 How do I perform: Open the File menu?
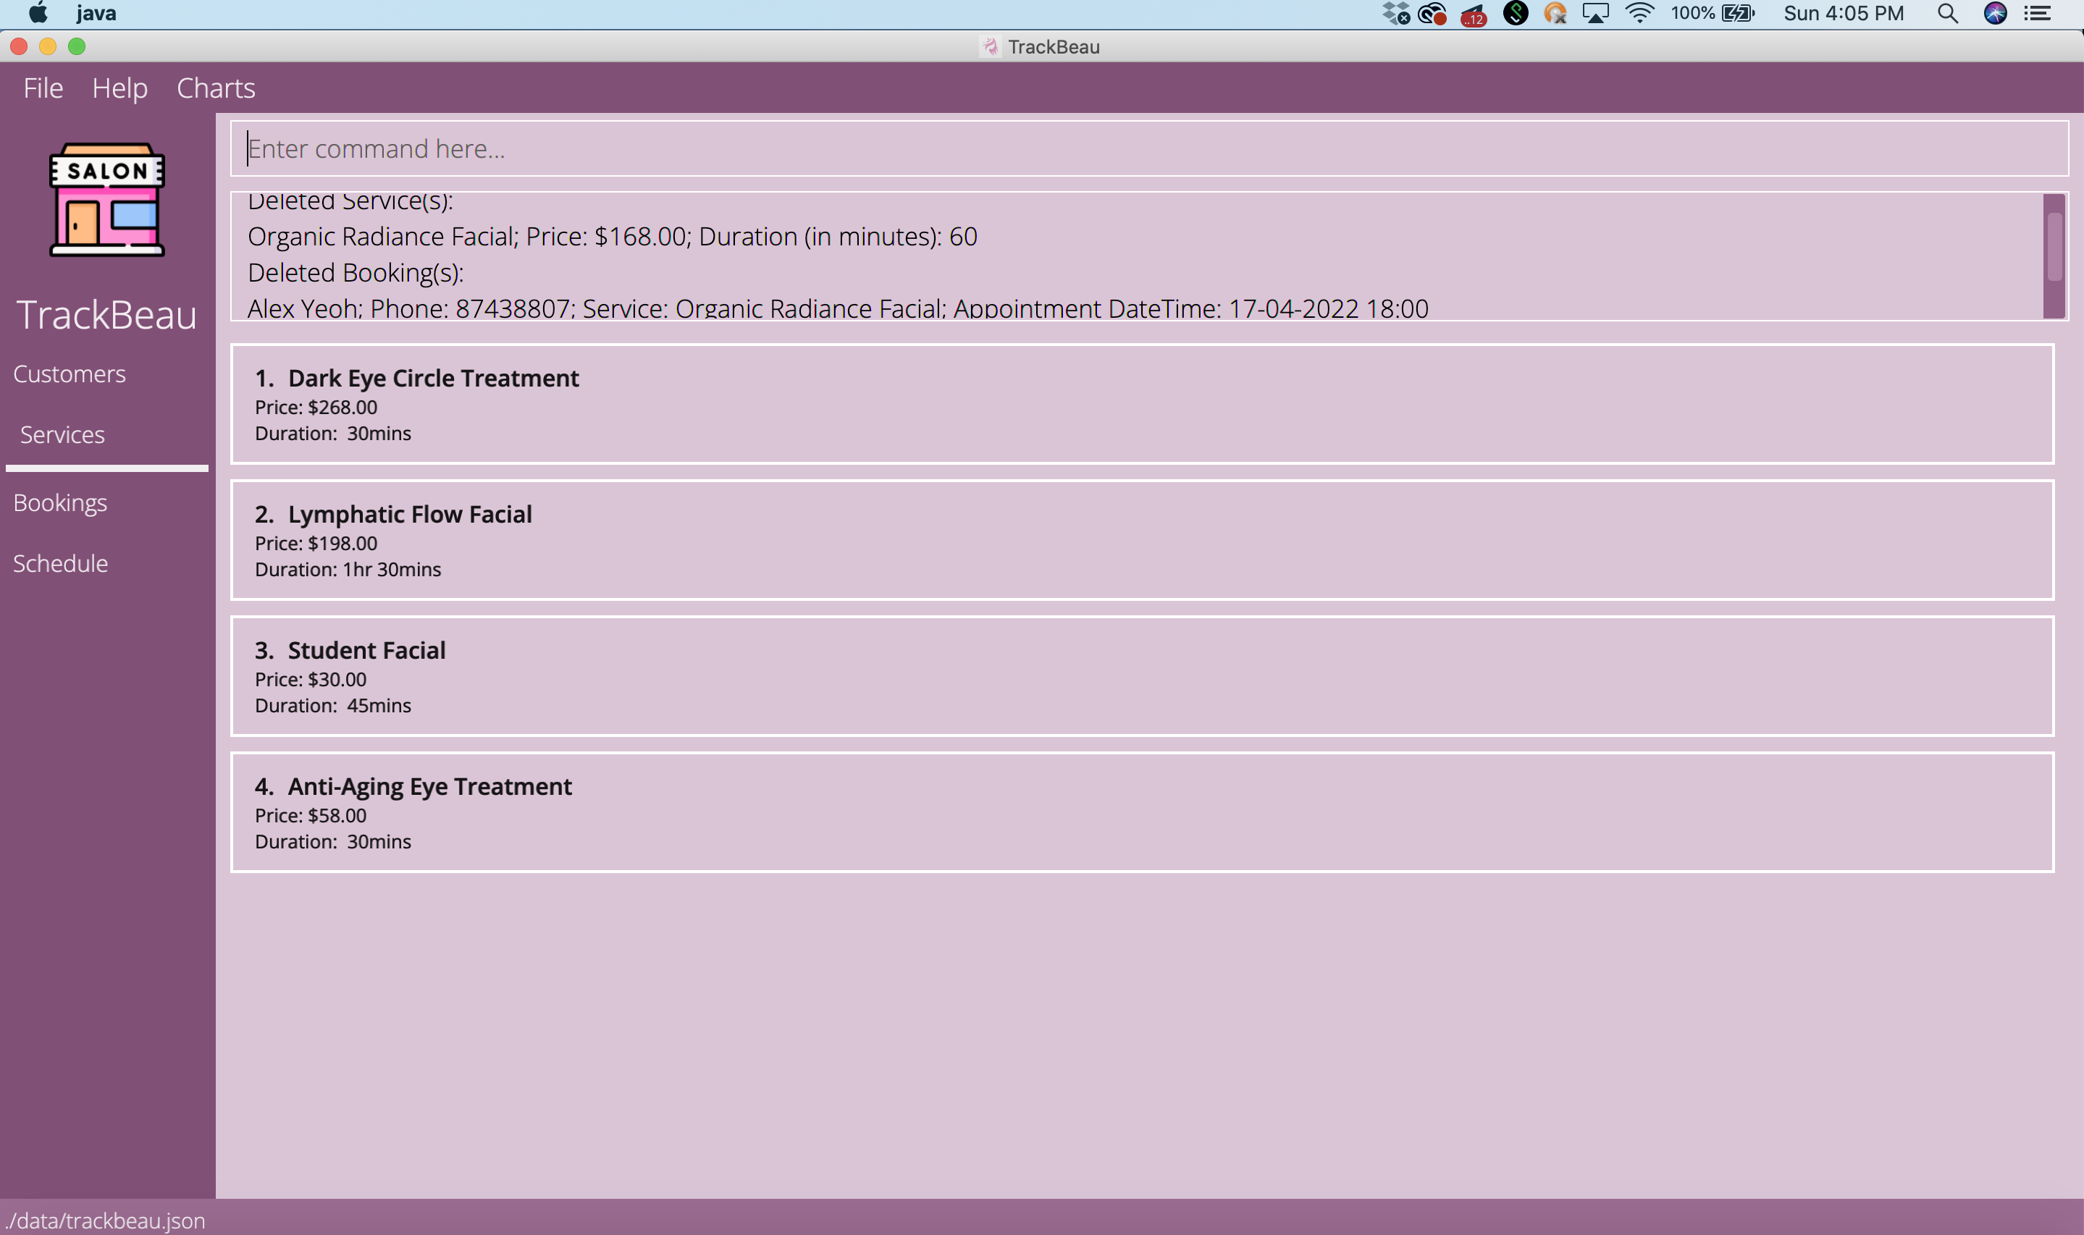pos(43,88)
